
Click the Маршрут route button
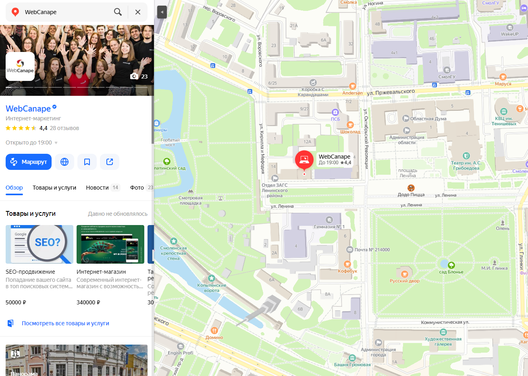click(x=29, y=162)
